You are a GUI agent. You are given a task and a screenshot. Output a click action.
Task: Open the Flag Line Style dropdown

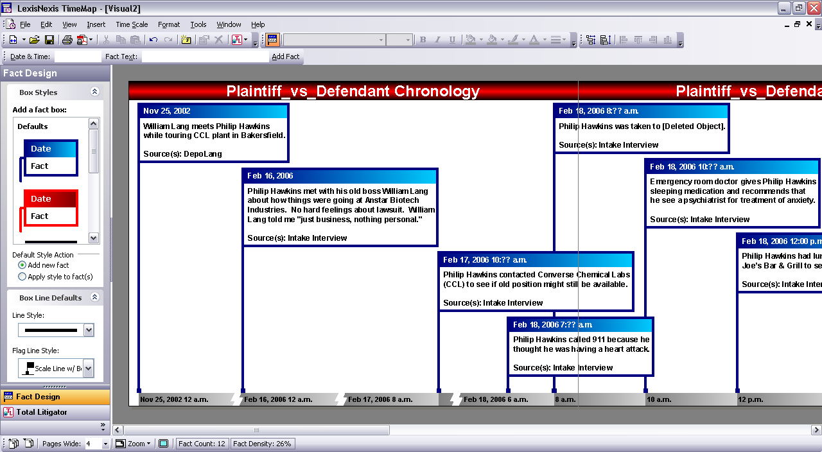click(89, 369)
